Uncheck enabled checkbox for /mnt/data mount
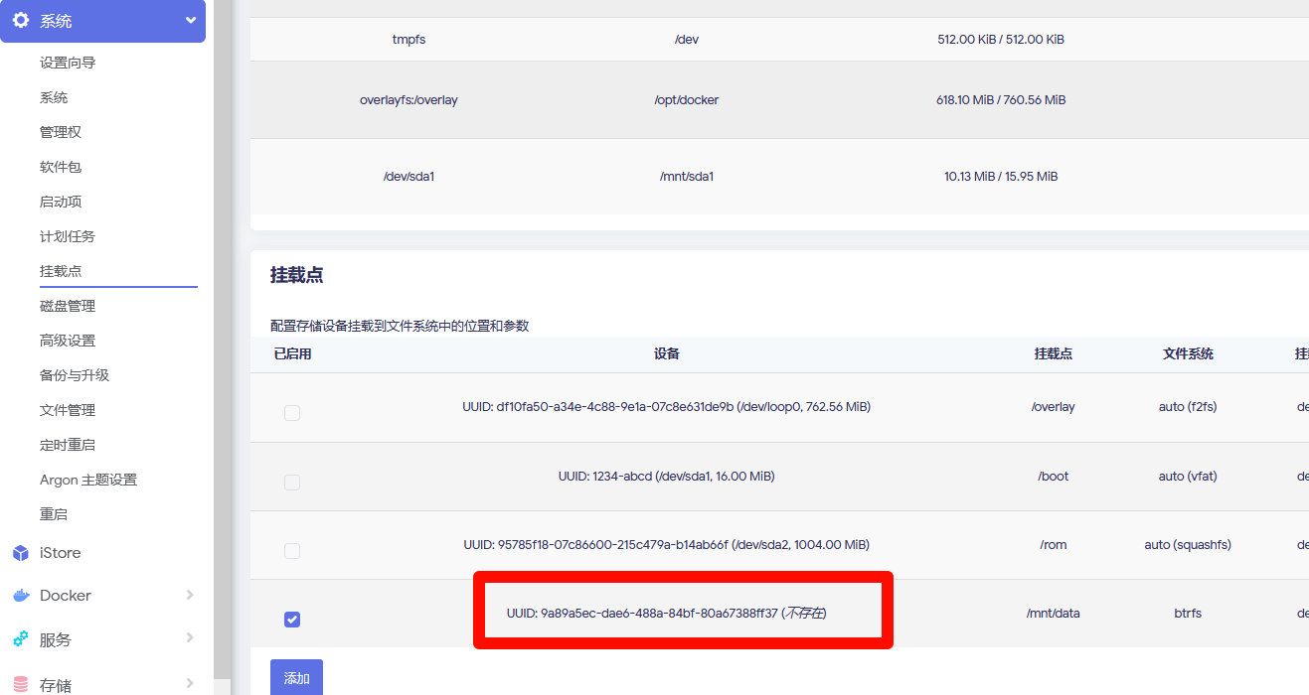This screenshot has height=695, width=1309. click(292, 620)
